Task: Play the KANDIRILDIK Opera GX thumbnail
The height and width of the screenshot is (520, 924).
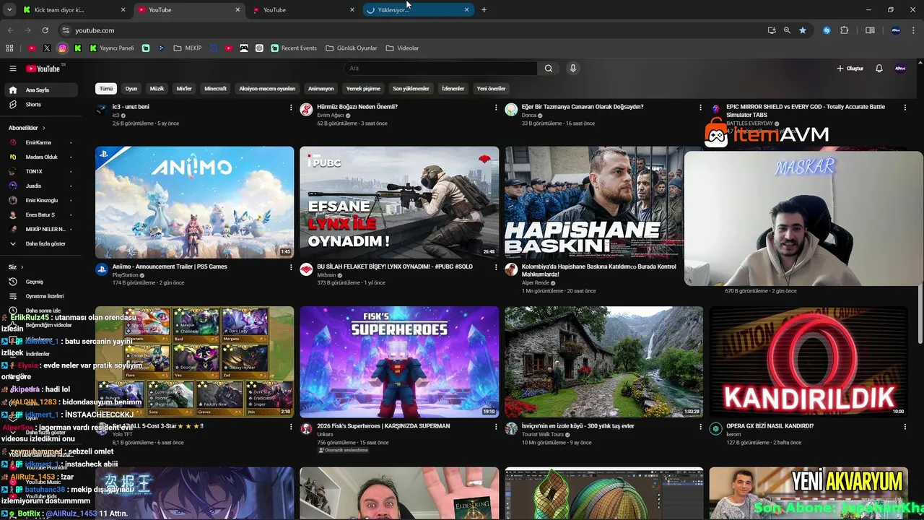Action: click(808, 362)
